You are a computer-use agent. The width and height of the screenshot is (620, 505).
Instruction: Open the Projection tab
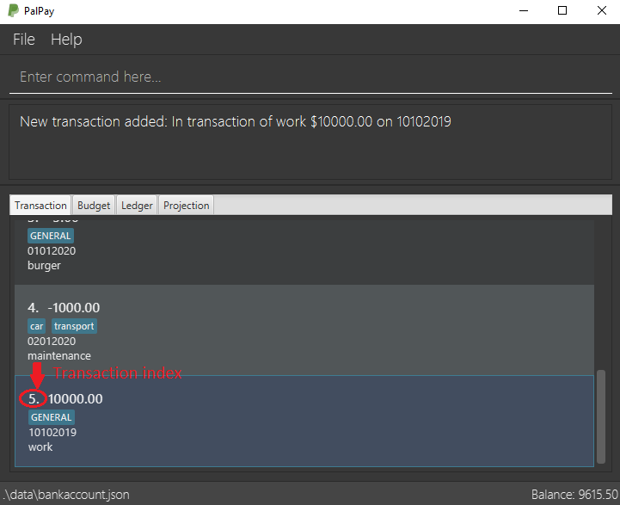(187, 206)
